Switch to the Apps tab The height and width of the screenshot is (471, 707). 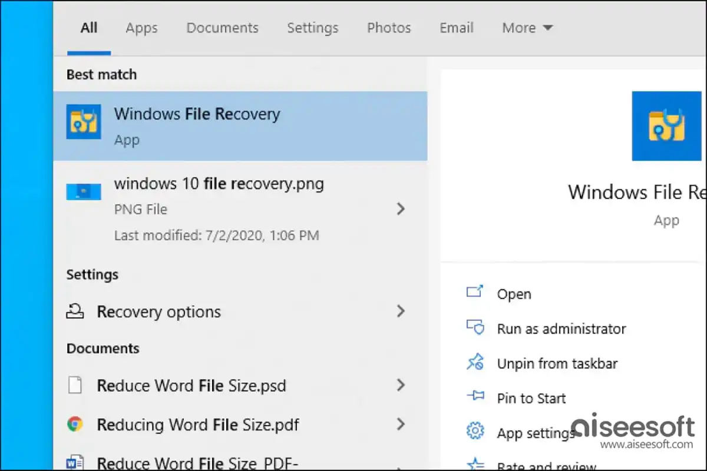[x=141, y=28]
